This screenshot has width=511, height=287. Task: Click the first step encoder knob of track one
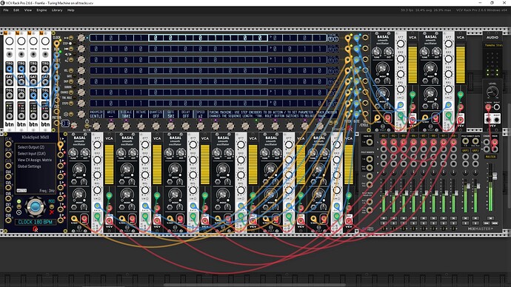(x=81, y=38)
